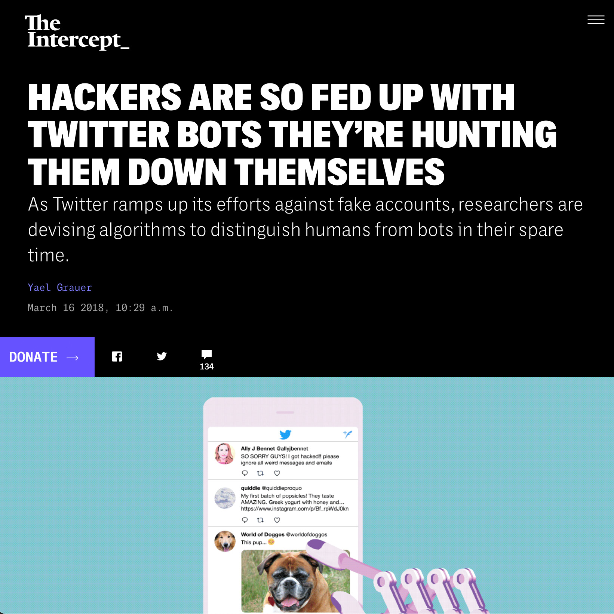
Task: Click retweet icon under quiddie's tweet
Action: [261, 520]
